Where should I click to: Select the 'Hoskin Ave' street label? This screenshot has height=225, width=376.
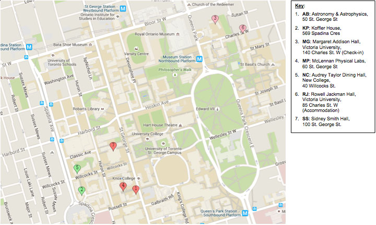[157, 105]
